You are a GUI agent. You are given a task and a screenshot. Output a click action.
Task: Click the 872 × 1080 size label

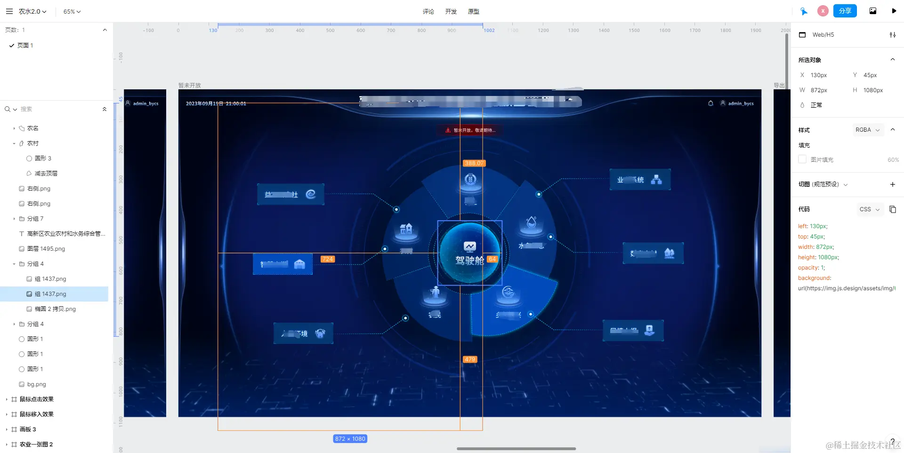(350, 438)
